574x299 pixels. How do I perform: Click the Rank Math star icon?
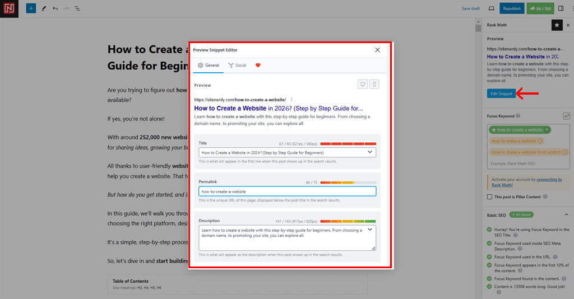[556, 25]
